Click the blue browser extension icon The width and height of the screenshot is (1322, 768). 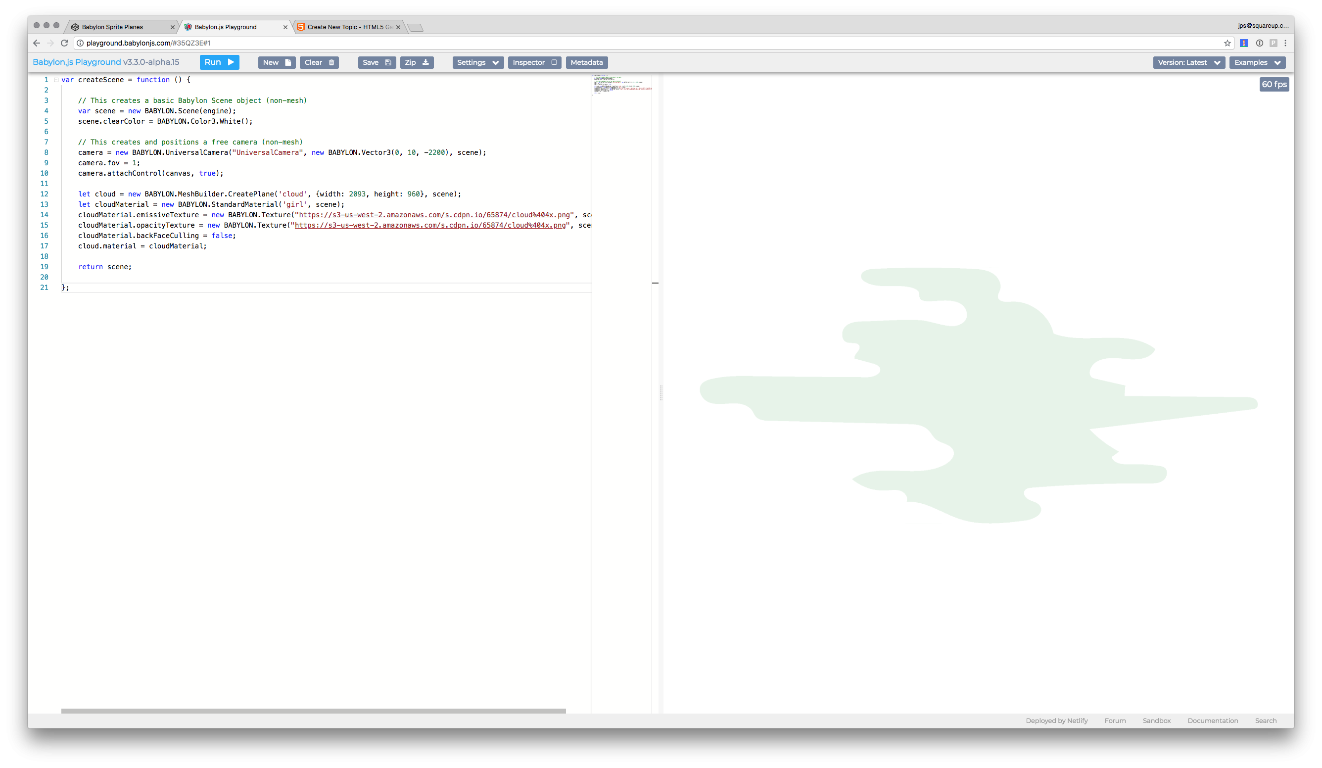click(1243, 43)
